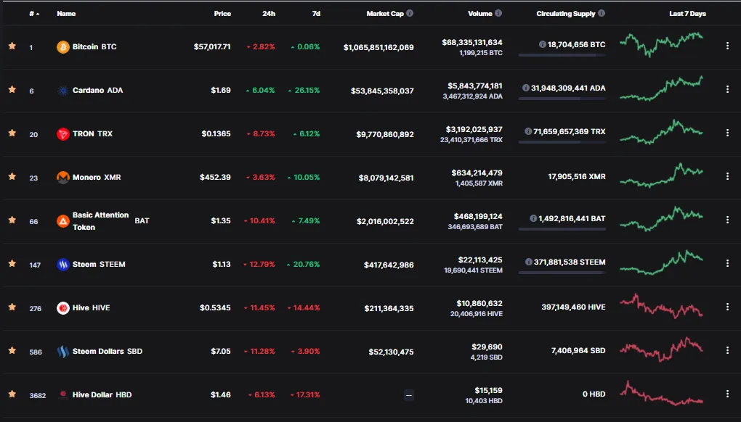The image size is (741, 422).
Task: Open the three-dot menu for Hive
Action: click(x=727, y=307)
